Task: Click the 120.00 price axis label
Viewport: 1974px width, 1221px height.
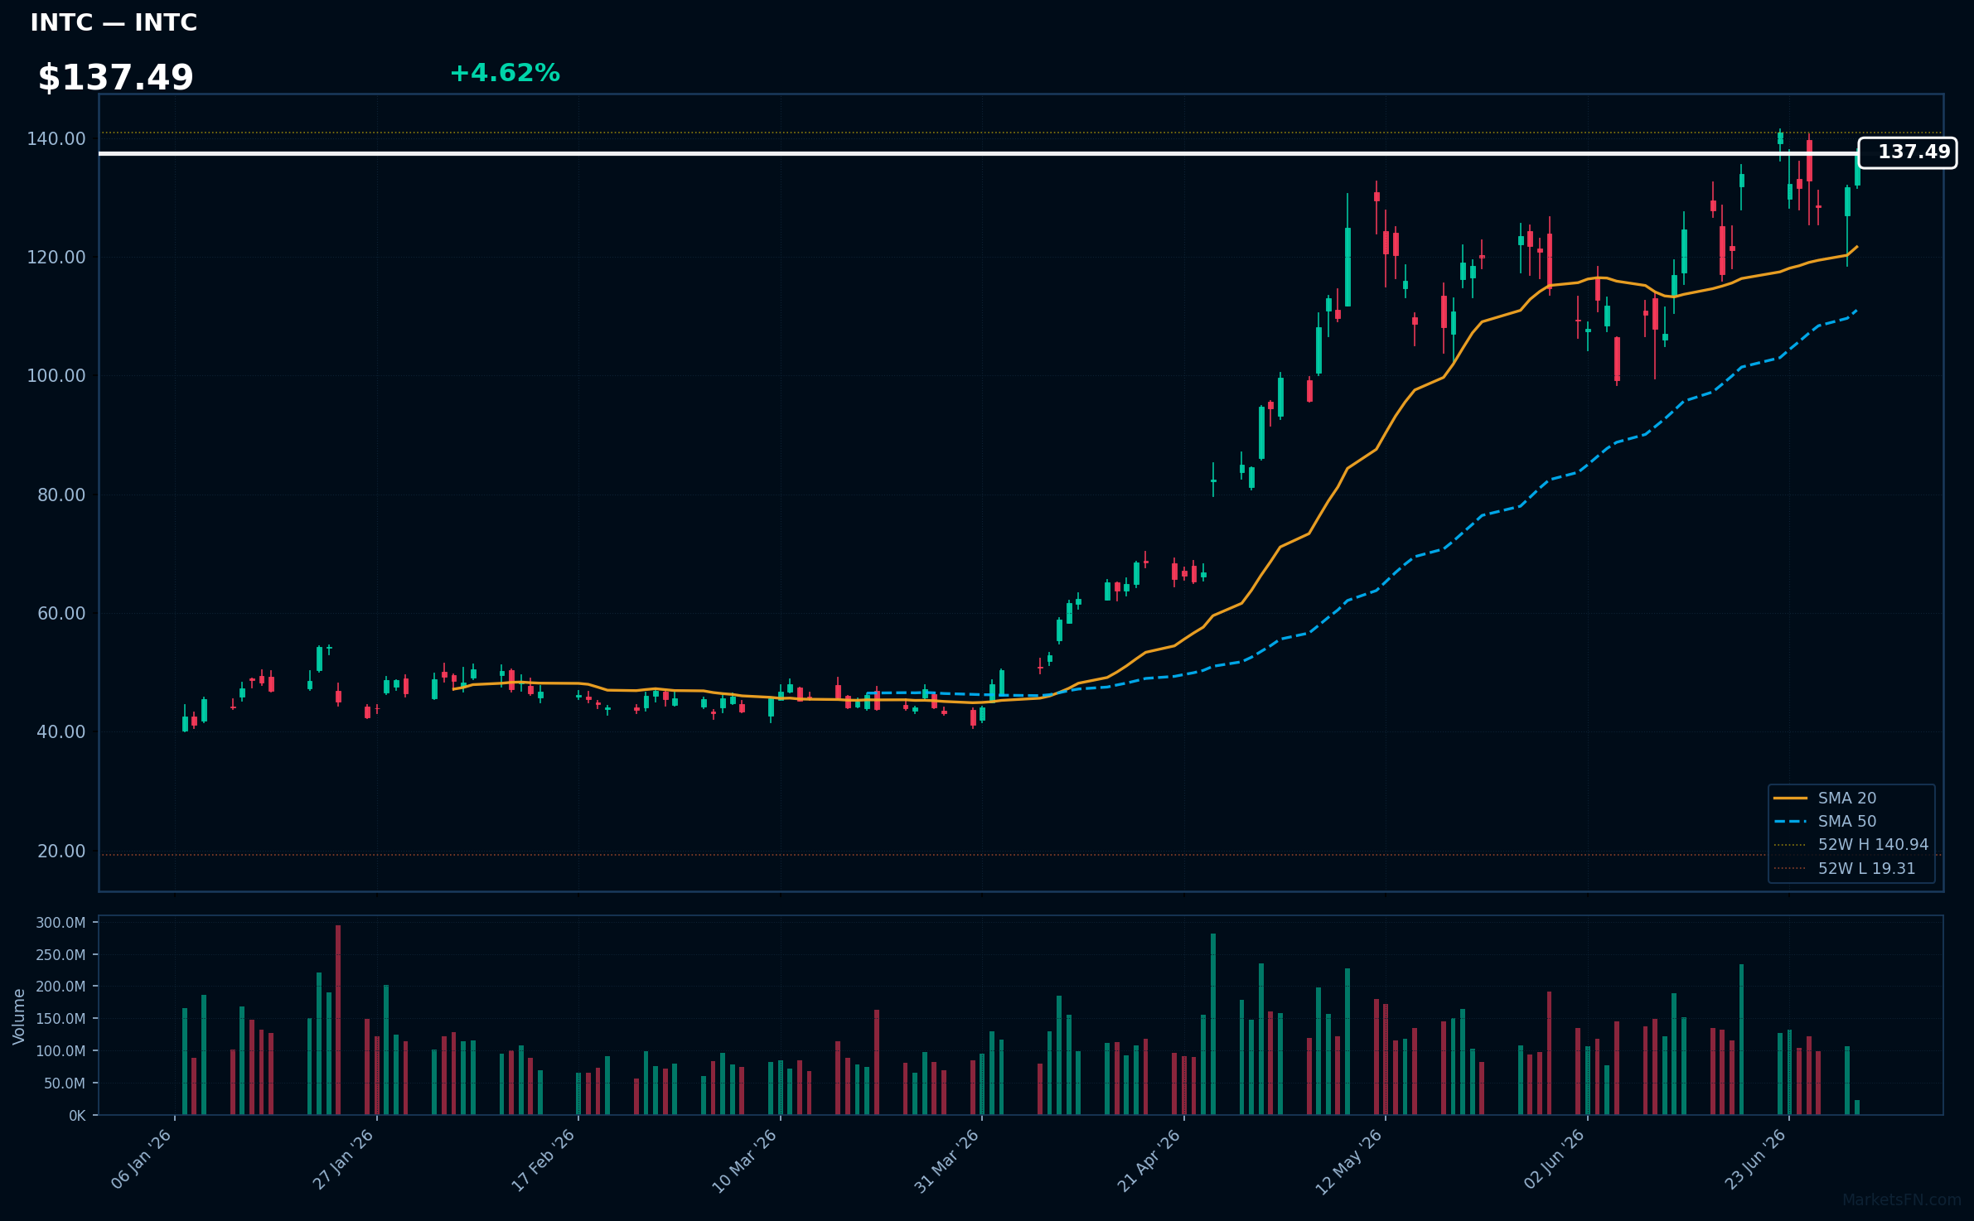Action: pyautogui.click(x=56, y=257)
